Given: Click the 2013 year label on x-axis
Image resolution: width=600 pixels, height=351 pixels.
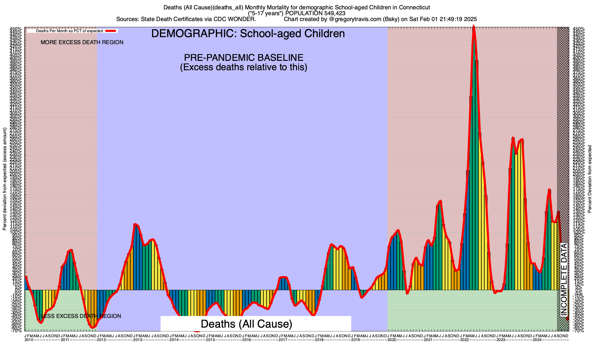Looking at the screenshot, I should pyautogui.click(x=138, y=340).
